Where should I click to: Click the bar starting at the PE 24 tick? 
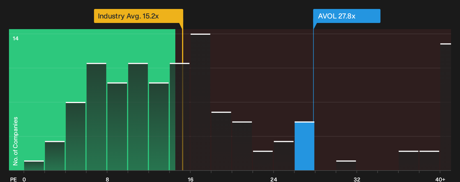coord(284,156)
